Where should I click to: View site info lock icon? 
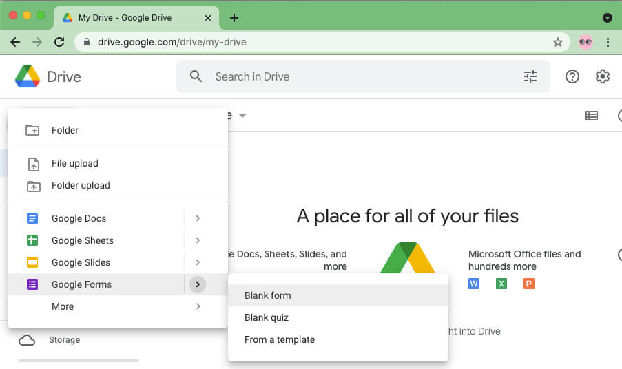(x=87, y=42)
